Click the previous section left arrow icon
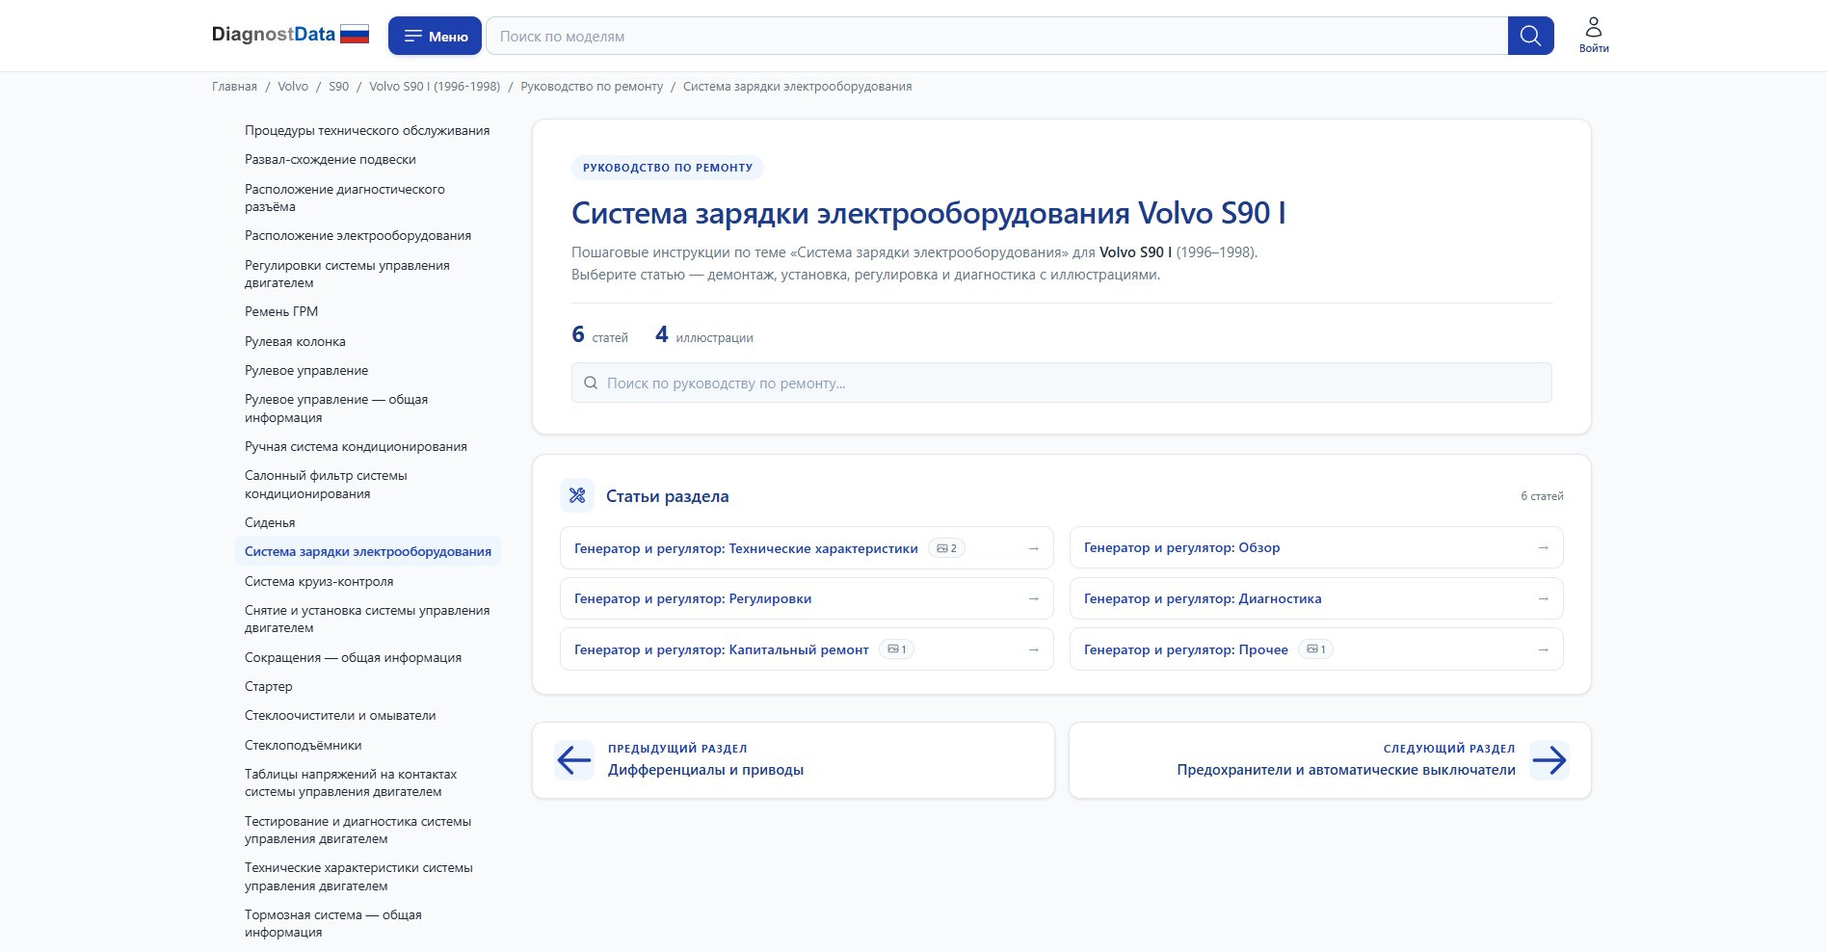 click(x=574, y=760)
